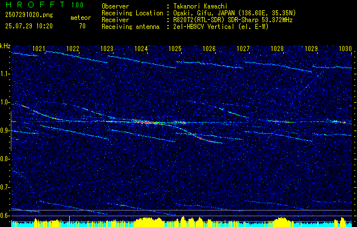Screen dimensions: 357x227
Task: Click the Receiving antenna field label
Action: click(x=131, y=27)
